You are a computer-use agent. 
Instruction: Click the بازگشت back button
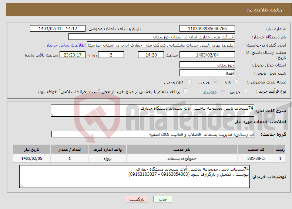[x=137, y=199]
